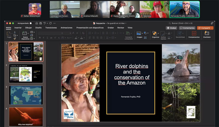Toggle underline (S) formatting
Viewport: 219px width, 127px height.
47,38
